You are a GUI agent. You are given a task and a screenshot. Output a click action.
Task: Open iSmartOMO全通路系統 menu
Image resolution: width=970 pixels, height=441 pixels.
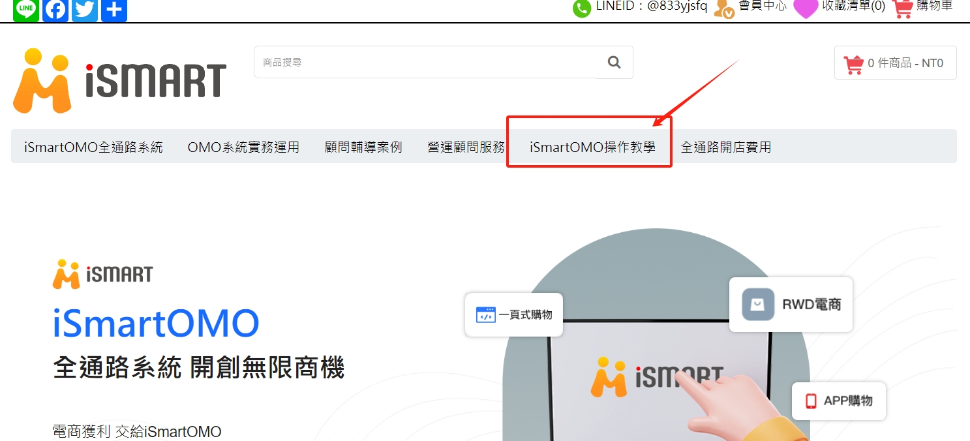click(x=93, y=147)
